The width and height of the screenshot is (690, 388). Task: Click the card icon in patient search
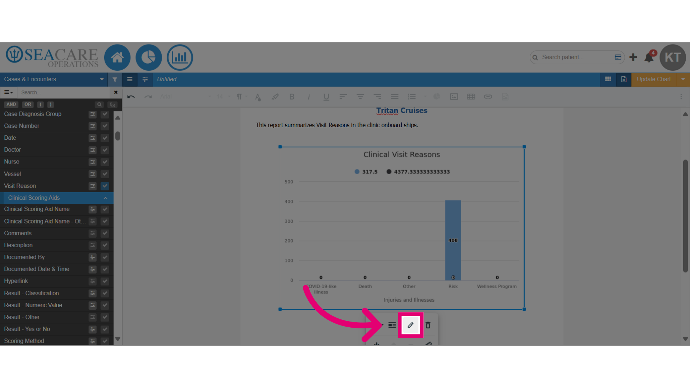(x=618, y=57)
